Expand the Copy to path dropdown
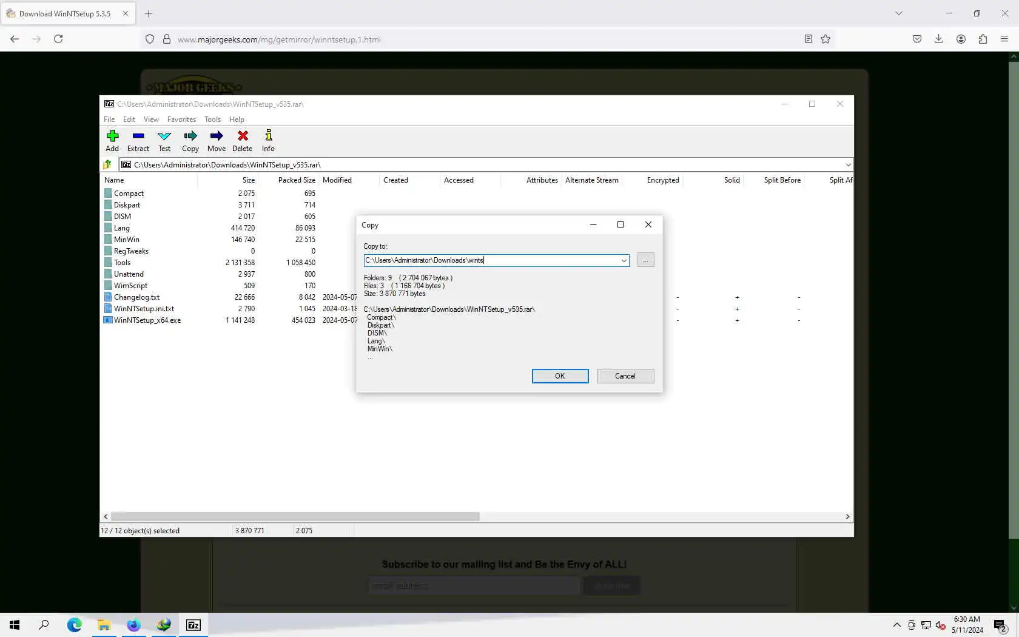 (x=624, y=260)
